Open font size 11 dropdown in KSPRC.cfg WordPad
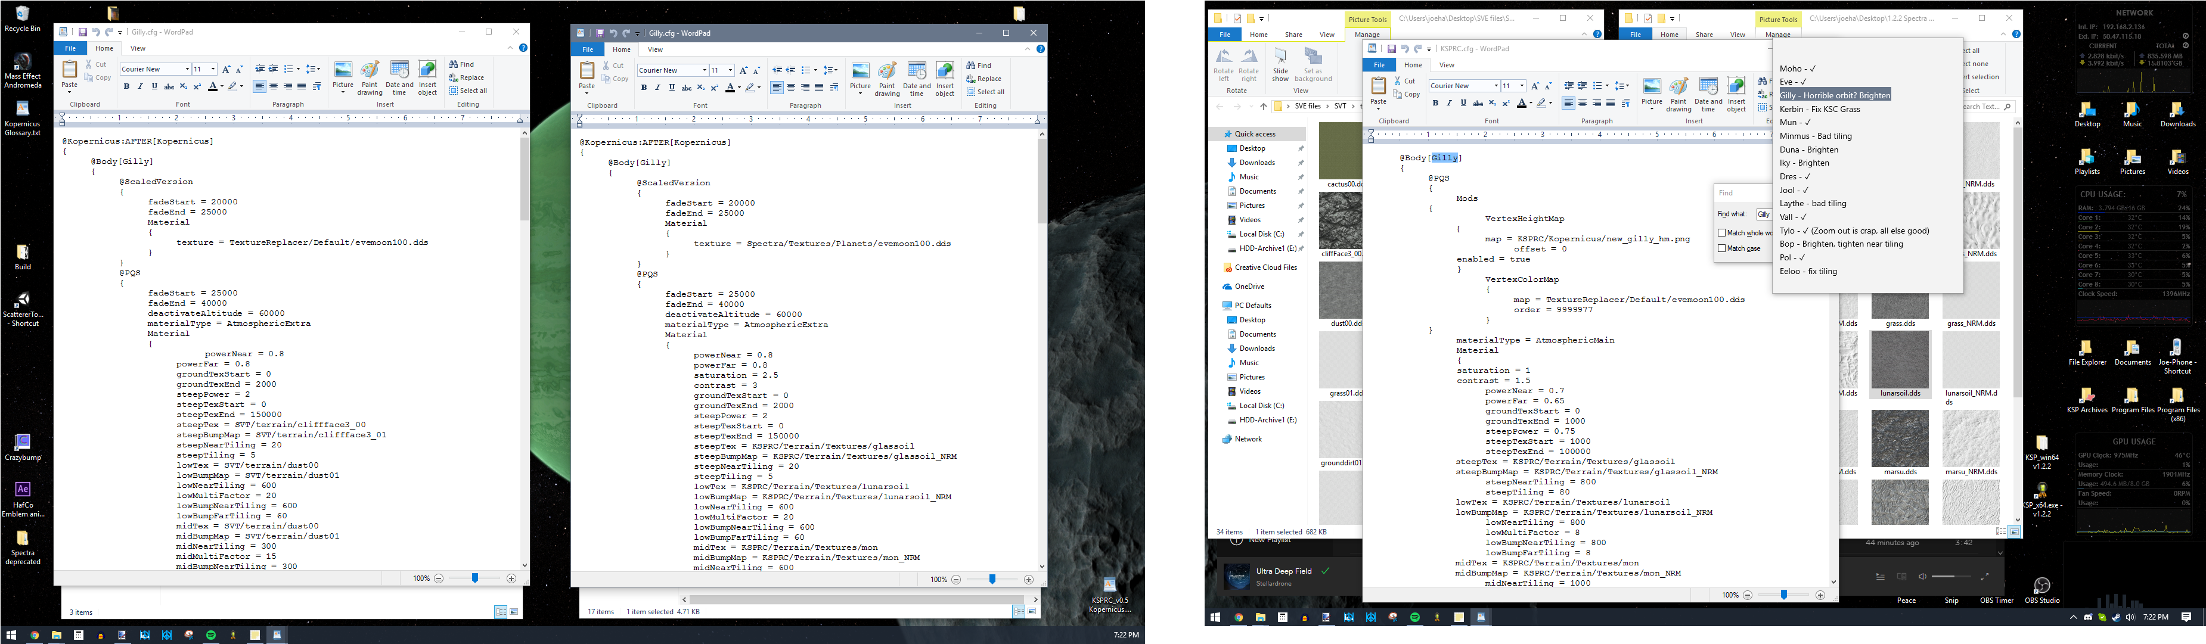The height and width of the screenshot is (644, 2206). (x=1522, y=86)
